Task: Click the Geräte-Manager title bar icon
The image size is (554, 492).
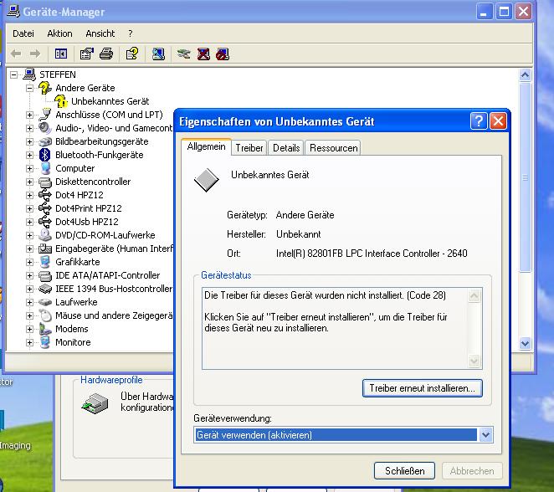Action: tap(13, 12)
